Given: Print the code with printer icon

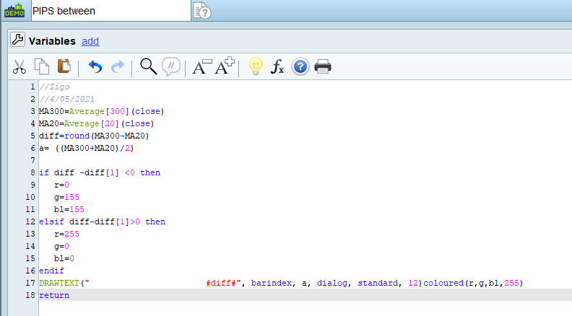Looking at the screenshot, I should tap(323, 66).
